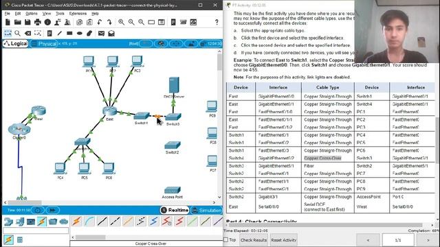
Task: Click the Switch3 device in workspace
Action: [x=173, y=117]
